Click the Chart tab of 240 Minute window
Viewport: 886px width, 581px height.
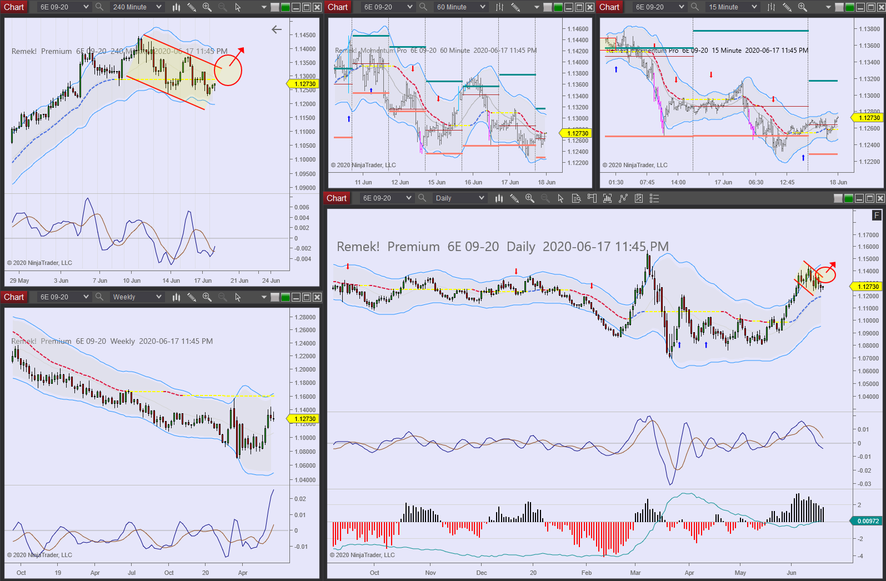[x=14, y=7]
